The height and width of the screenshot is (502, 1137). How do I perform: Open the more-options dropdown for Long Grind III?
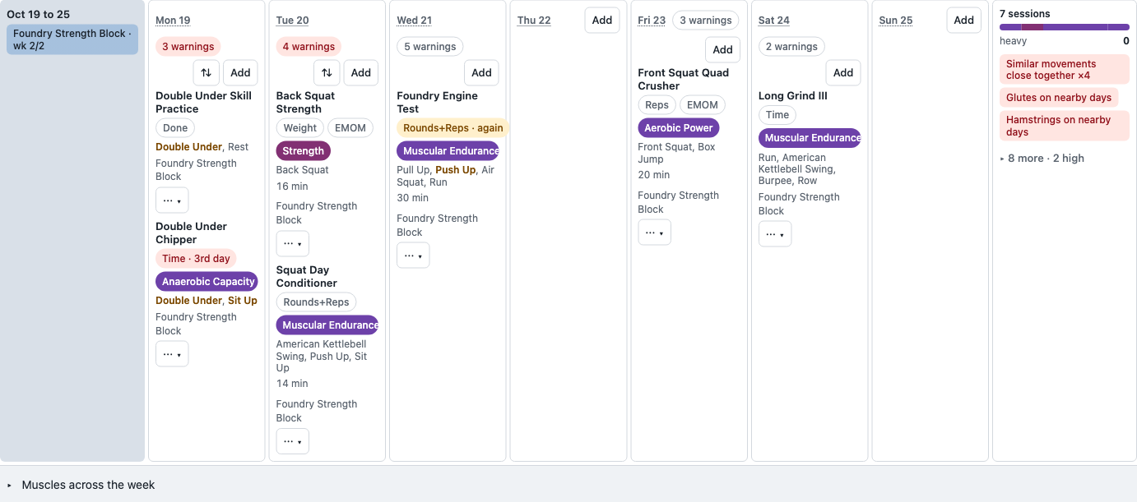775,234
